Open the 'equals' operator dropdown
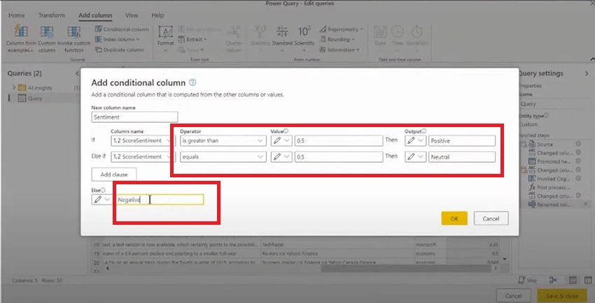The height and width of the screenshot is (303, 595). tap(223, 156)
